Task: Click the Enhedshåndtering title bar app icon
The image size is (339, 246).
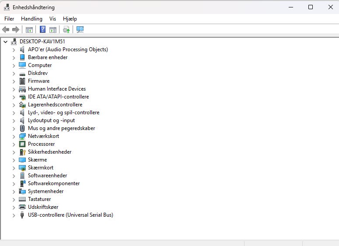Action: click(7, 7)
